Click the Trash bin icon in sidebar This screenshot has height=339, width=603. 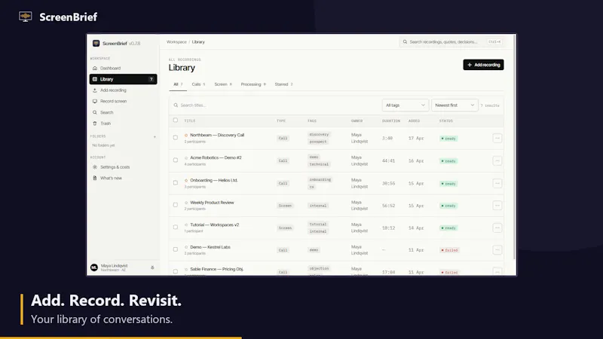coord(95,124)
